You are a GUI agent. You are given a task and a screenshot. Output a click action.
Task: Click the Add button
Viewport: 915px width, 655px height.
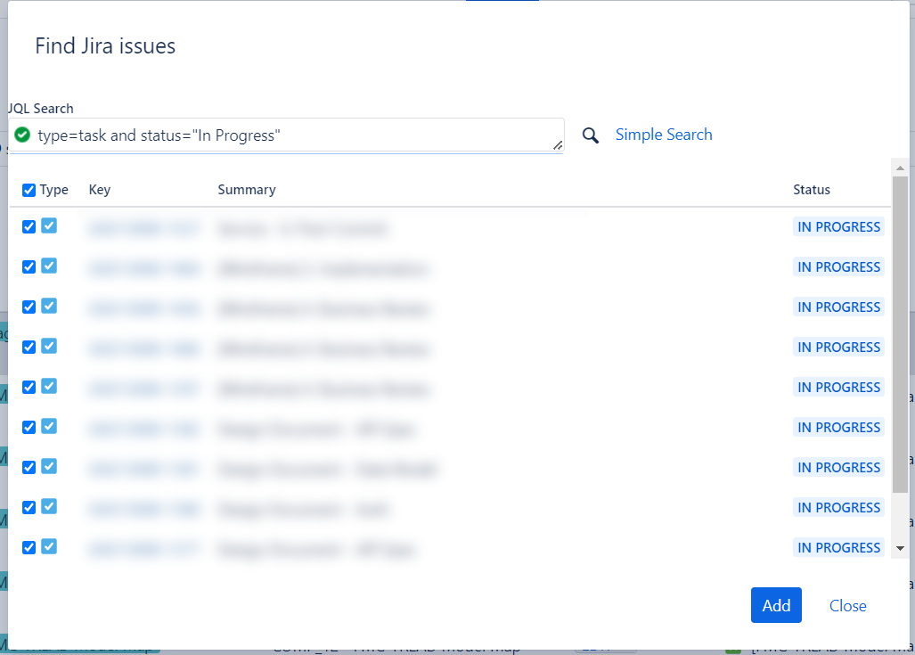click(775, 605)
